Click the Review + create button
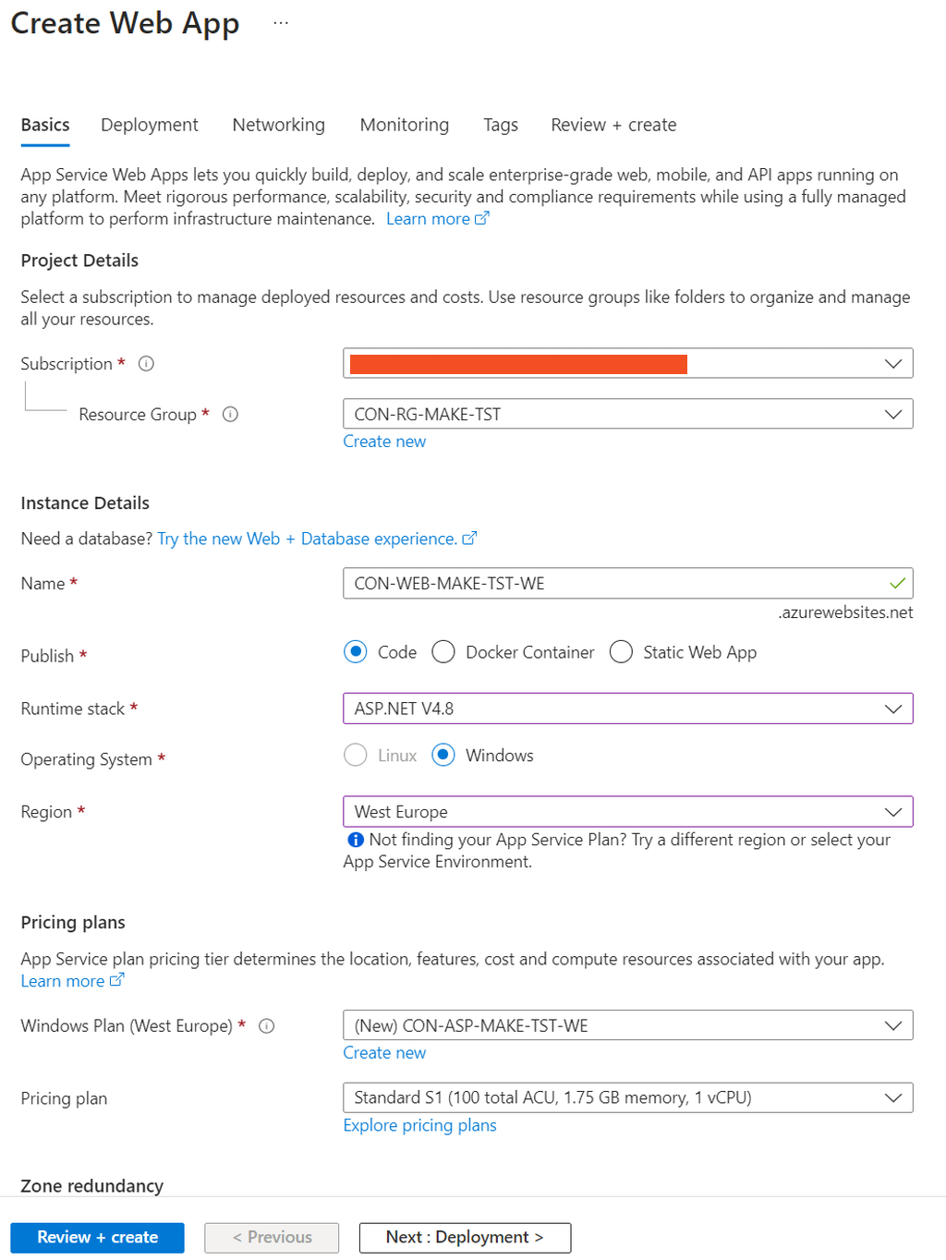Screen dimensions: 946x1260 tap(97, 1237)
